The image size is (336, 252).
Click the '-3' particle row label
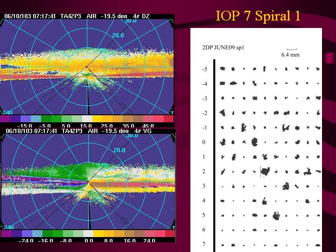[x=205, y=98]
